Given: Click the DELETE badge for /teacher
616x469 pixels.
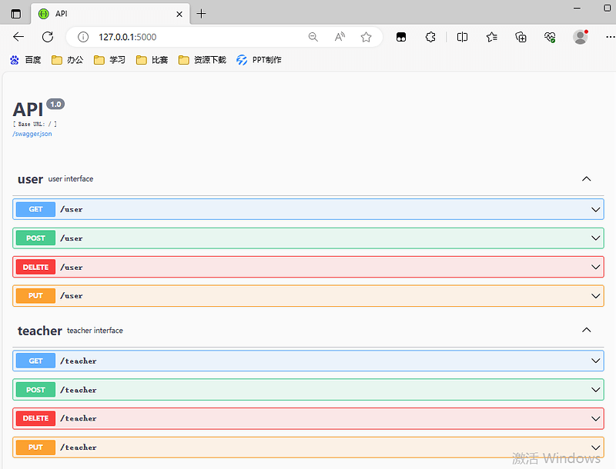Looking at the screenshot, I should [35, 418].
